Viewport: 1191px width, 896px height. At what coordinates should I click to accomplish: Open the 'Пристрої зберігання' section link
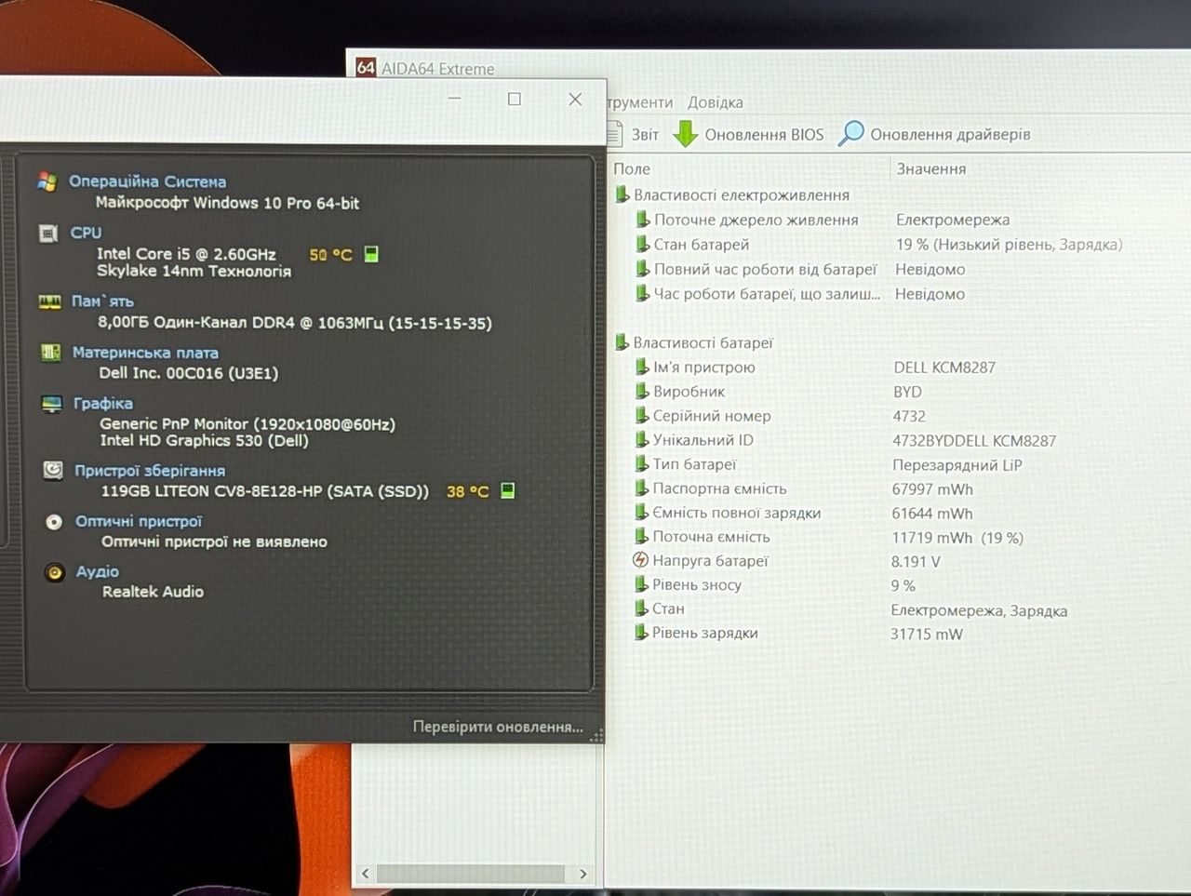pos(150,471)
